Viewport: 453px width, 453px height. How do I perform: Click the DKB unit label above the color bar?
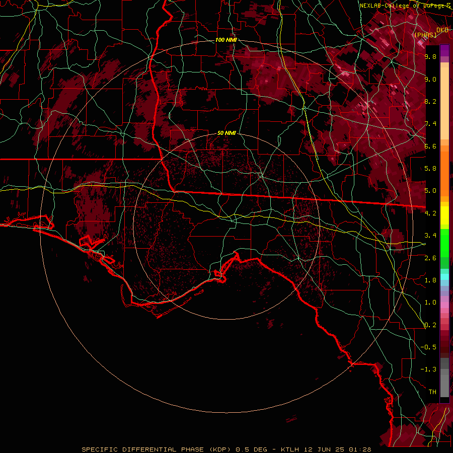coord(442,30)
